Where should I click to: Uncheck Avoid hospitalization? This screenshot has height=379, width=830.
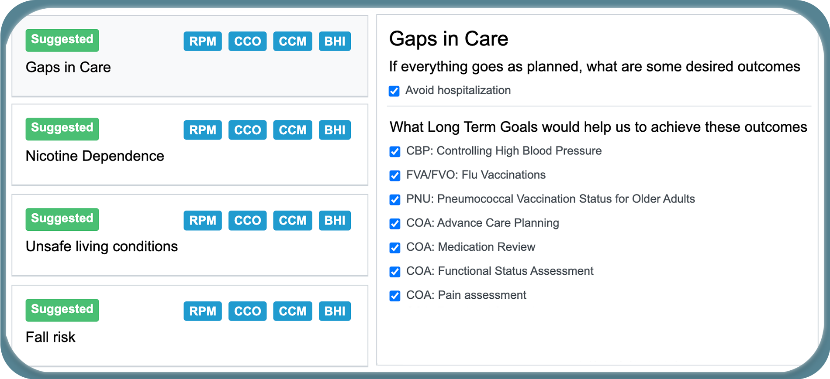(x=394, y=91)
